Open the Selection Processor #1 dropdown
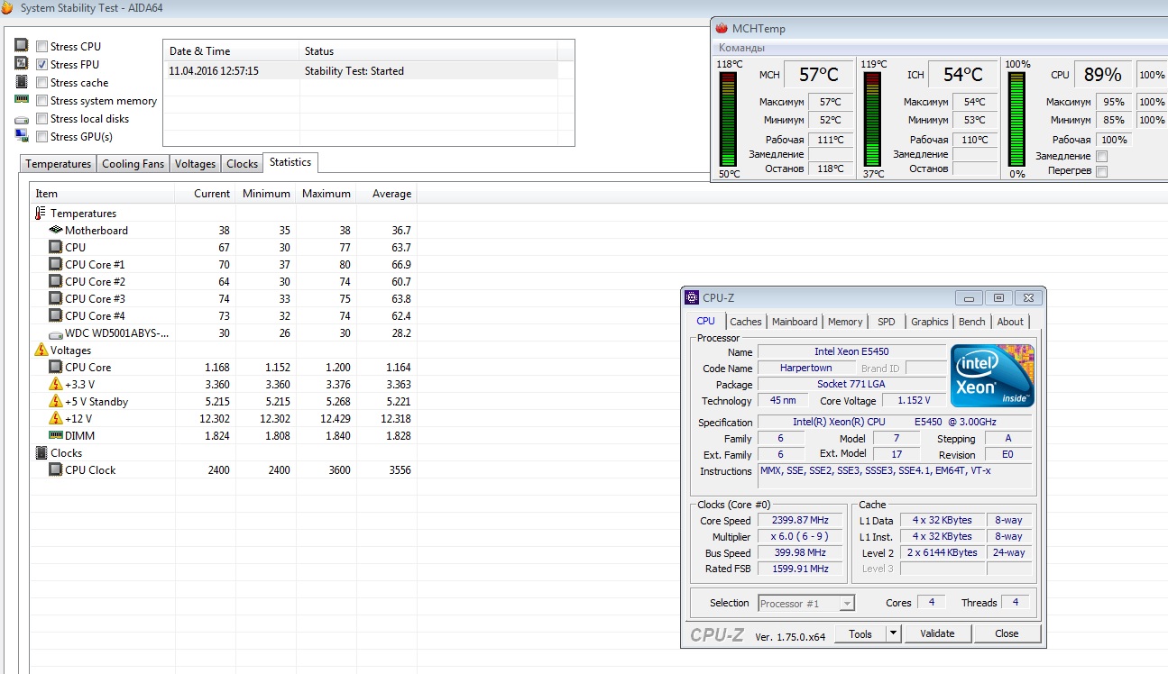The image size is (1168, 674). tap(805, 603)
